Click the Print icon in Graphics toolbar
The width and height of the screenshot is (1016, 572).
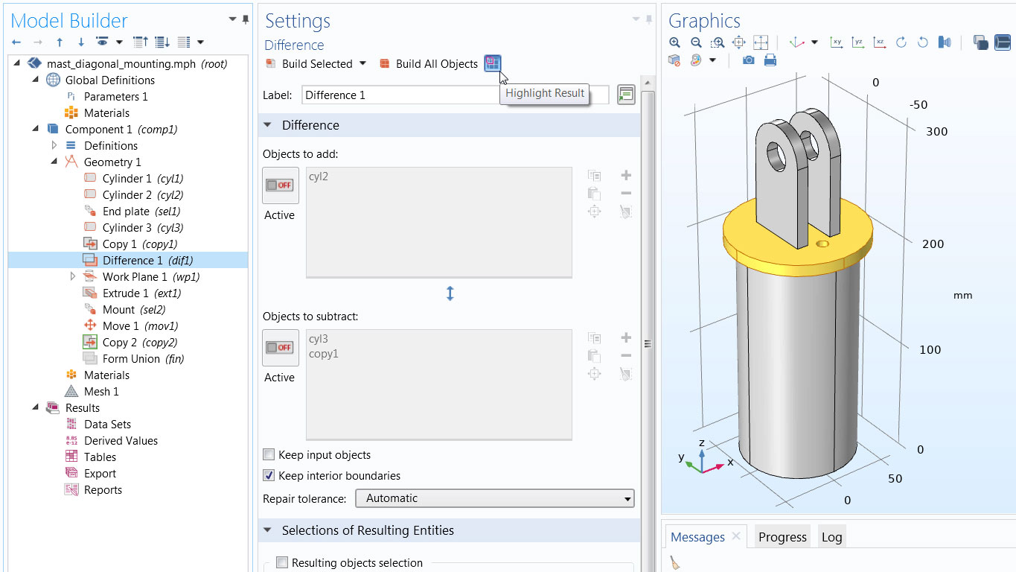coord(770,60)
